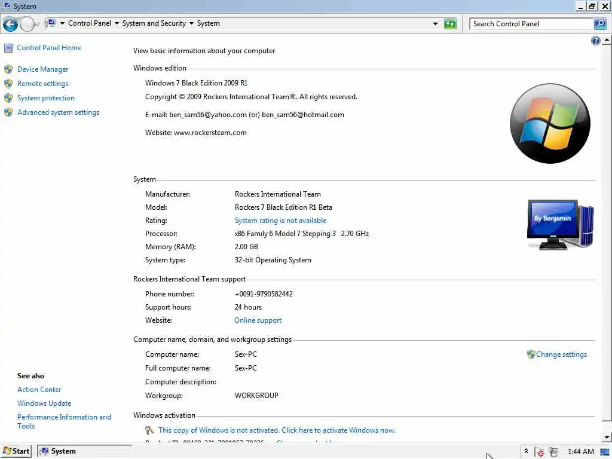This screenshot has width=612, height=459.
Task: Click the scrollbar up arrow
Action: tap(607, 40)
